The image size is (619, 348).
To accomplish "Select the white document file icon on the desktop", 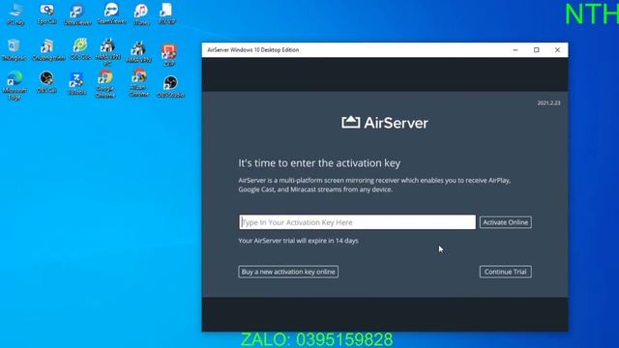I will click(x=166, y=14).
